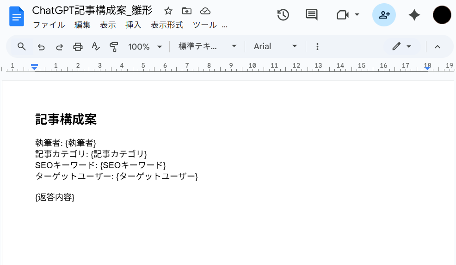Open the Google account avatar
456x265 pixels.
pyautogui.click(x=442, y=15)
